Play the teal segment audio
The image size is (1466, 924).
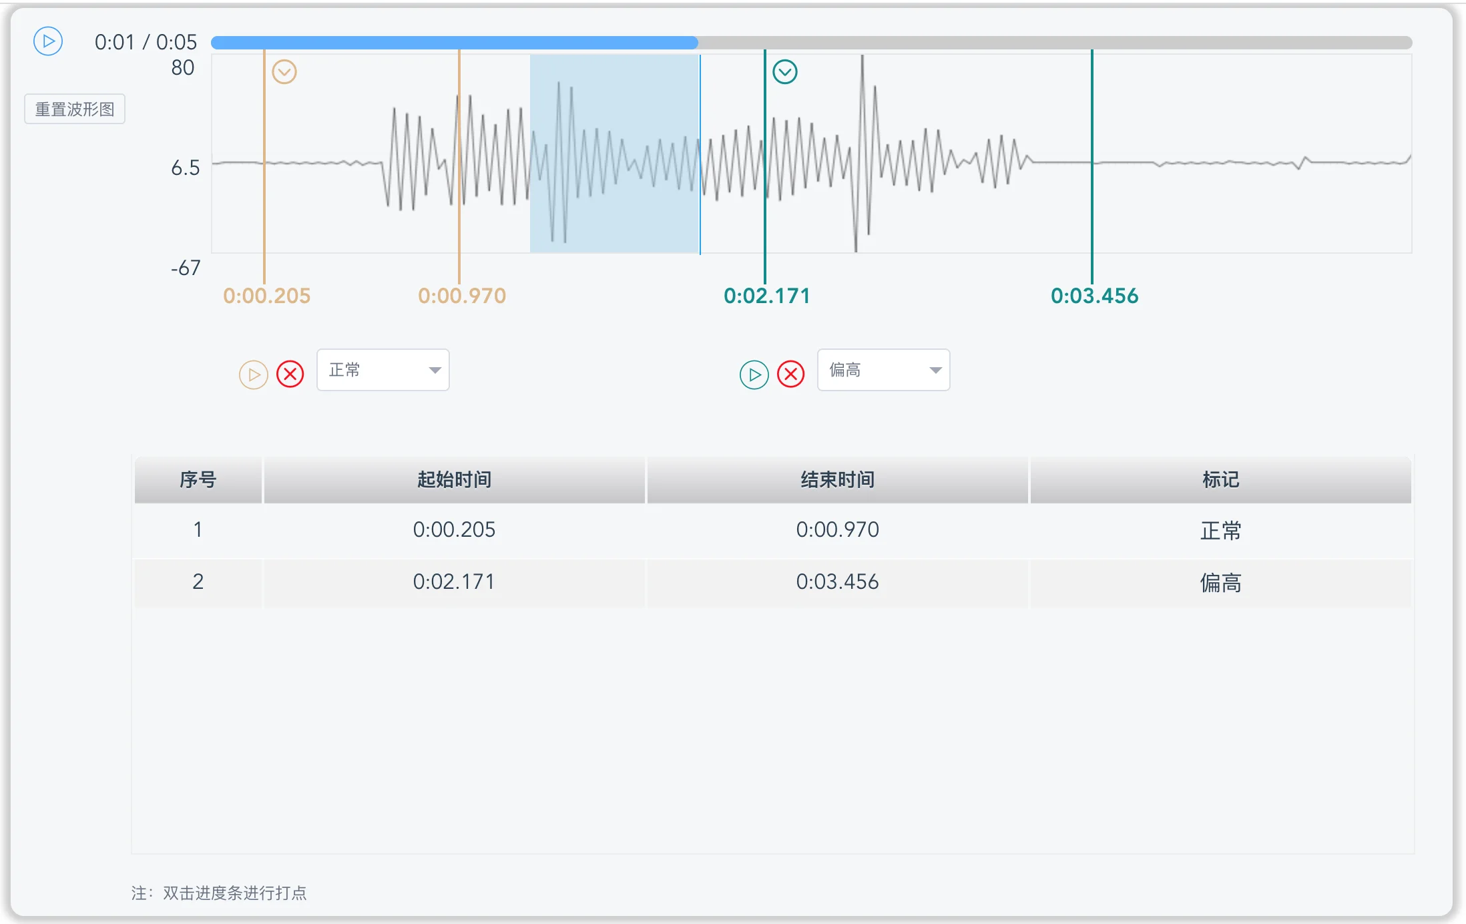click(754, 375)
